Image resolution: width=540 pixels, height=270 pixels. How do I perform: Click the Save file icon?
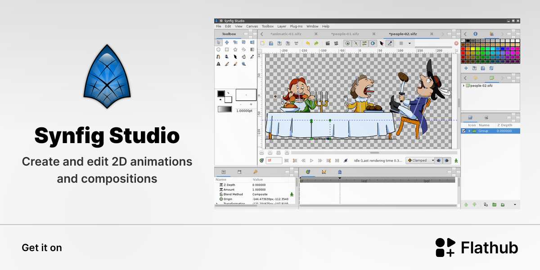(279, 43)
